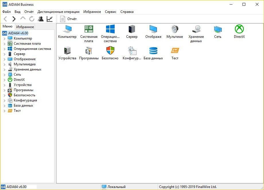Open the Избранное menu in menu bar
This screenshot has height=190, width=264.
click(x=92, y=12)
